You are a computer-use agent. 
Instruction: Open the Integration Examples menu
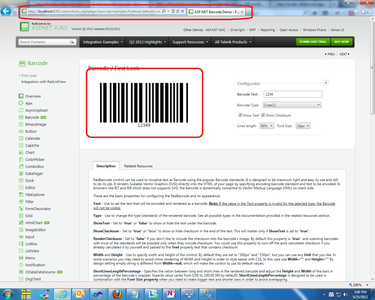pos(103,42)
